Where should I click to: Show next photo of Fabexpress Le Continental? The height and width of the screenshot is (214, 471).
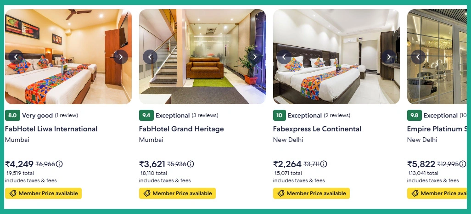tap(389, 57)
